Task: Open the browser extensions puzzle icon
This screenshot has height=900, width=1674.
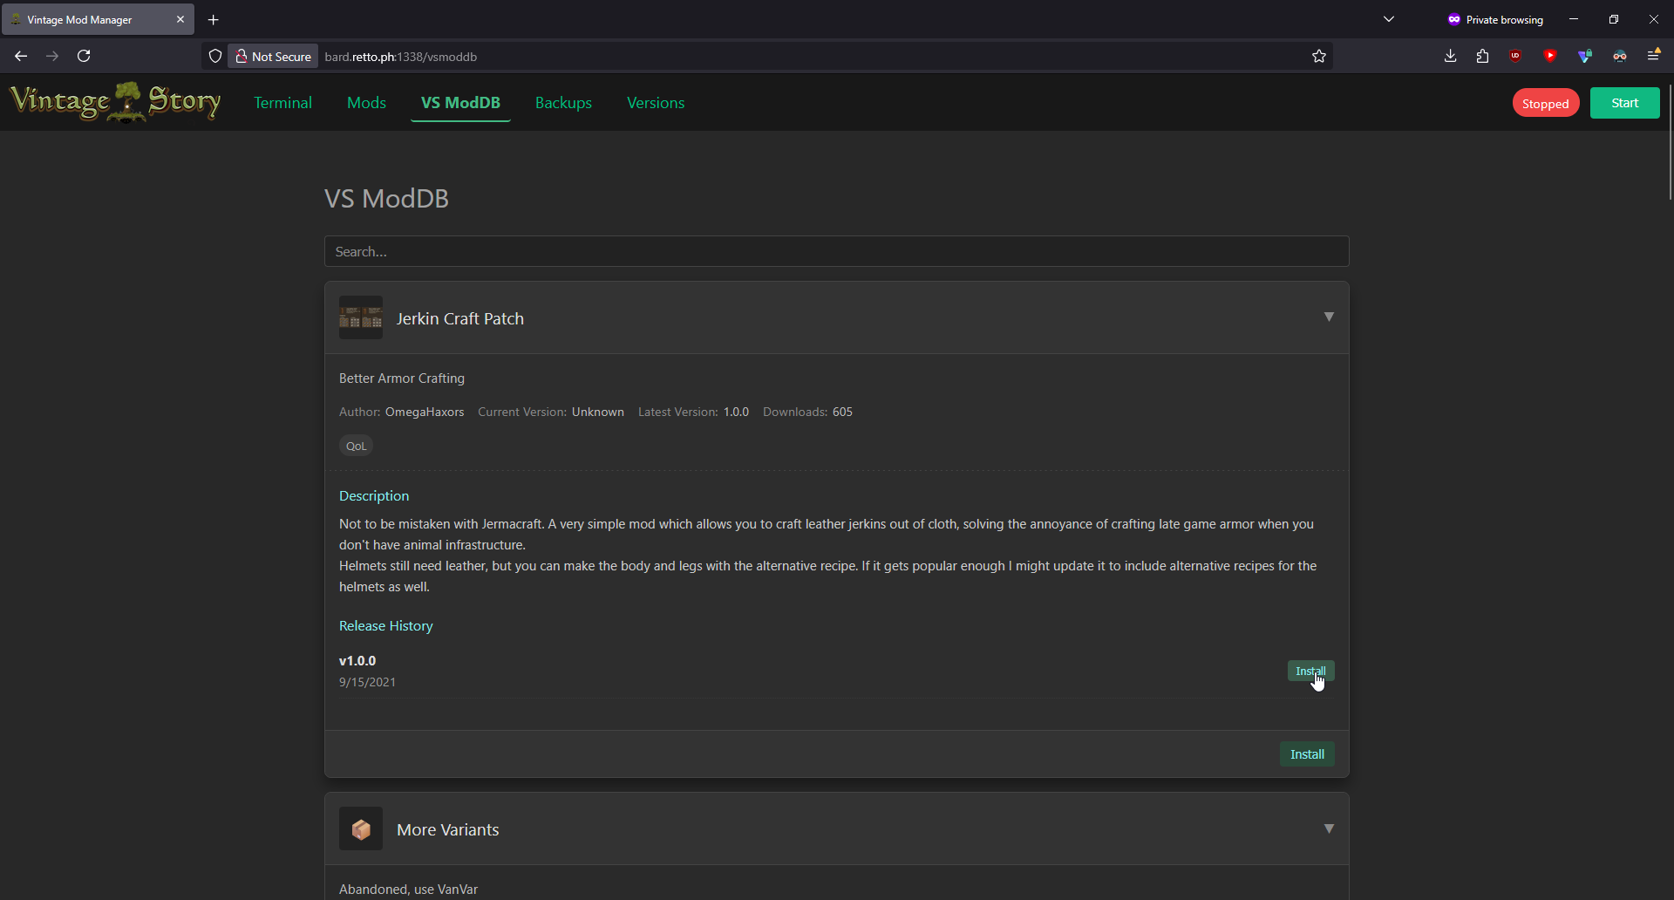Action: (1482, 56)
